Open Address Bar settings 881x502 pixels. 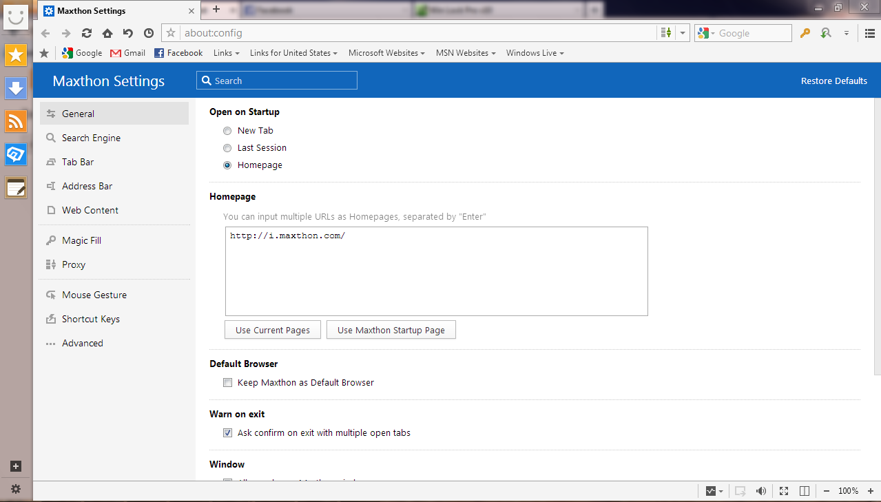[114, 186]
